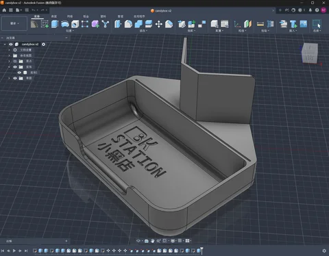Switch to the 曲面 surface tab
Viewport: 329px width, 256px height.
[x=54, y=16]
